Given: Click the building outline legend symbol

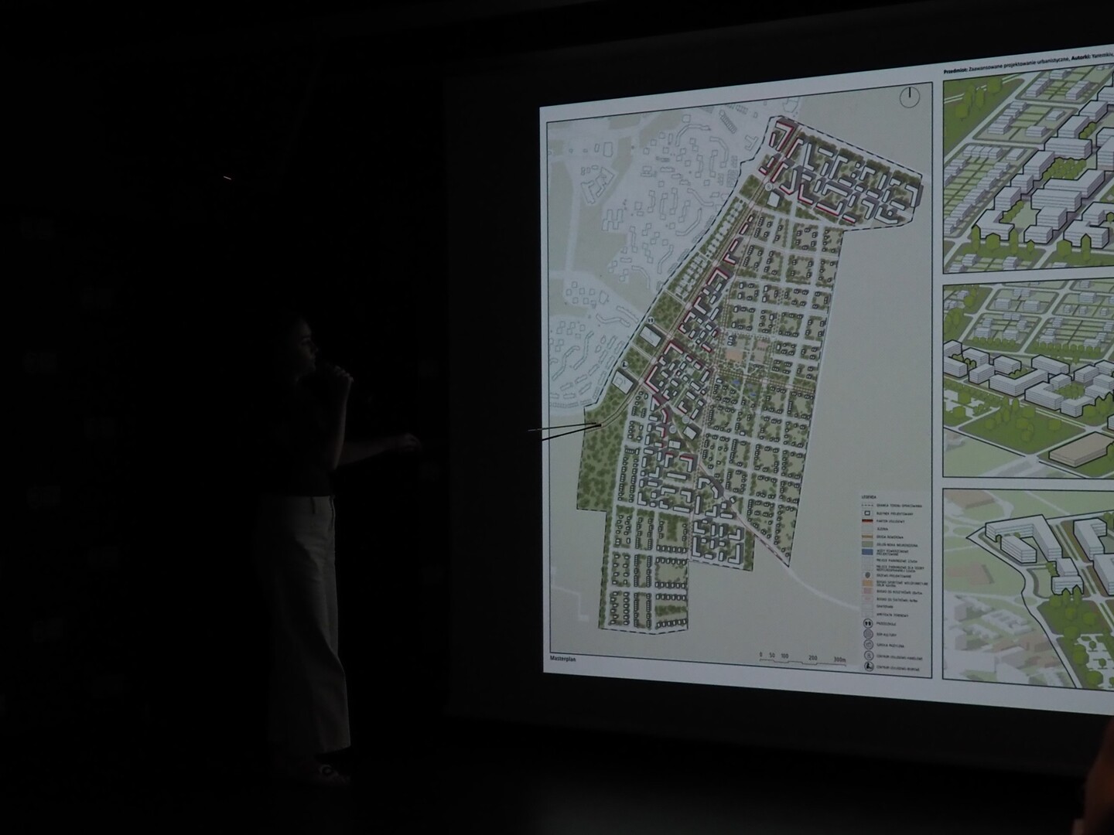Looking at the screenshot, I should tap(868, 512).
